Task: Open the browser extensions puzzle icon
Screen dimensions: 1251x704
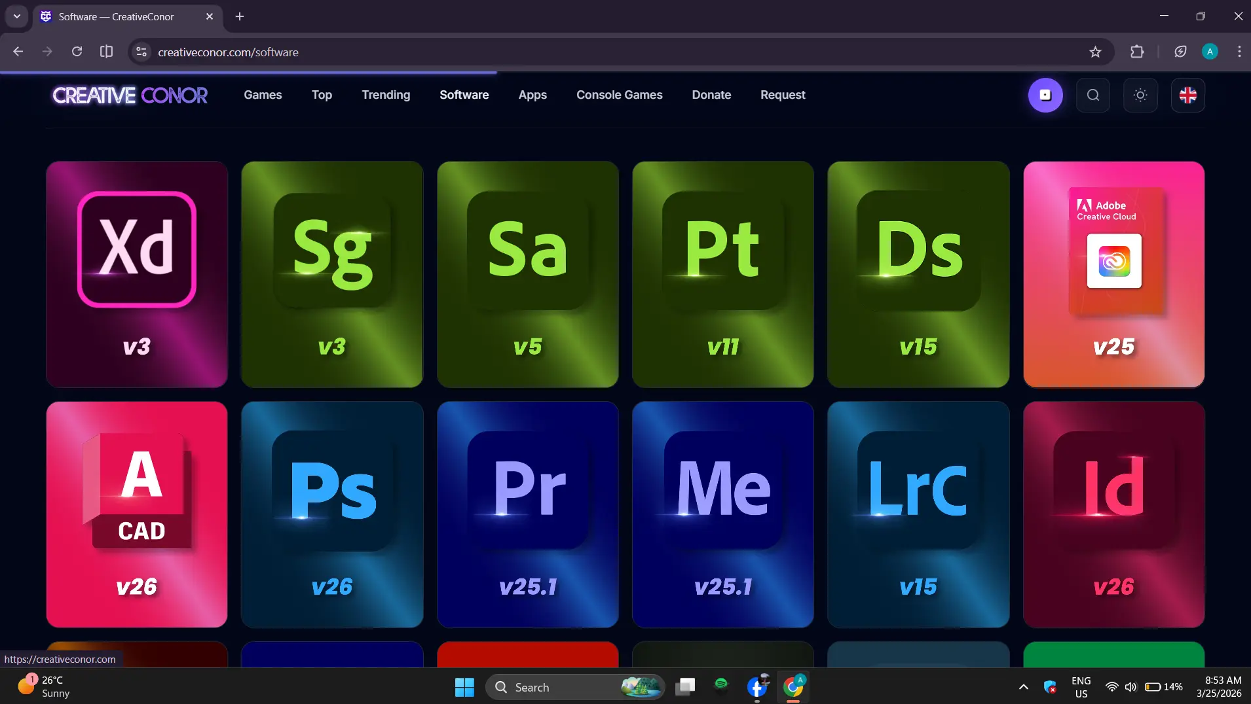Action: (1137, 52)
